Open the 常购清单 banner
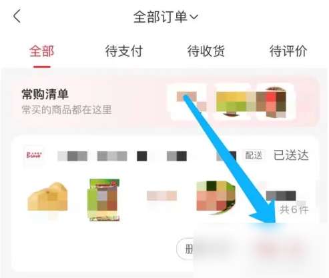 165,102
